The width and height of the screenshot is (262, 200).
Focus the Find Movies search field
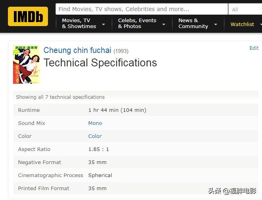[142, 9]
